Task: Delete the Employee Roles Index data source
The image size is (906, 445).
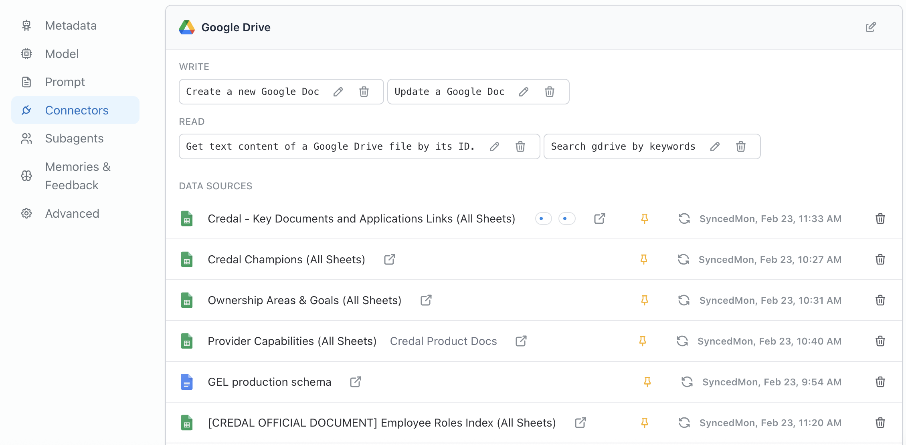Action: [x=880, y=423]
